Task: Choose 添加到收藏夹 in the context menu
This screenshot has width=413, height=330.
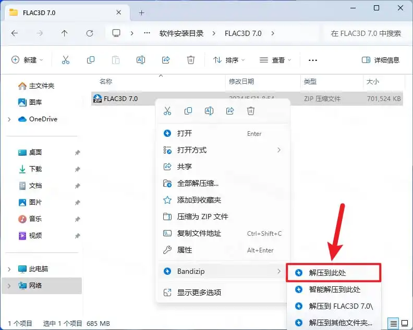Action: (223, 200)
